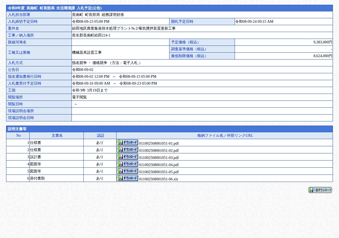This screenshot has width=339, height=238.
Task: Select filename 011002508001051-05.pdf text
Action: (x=159, y=172)
